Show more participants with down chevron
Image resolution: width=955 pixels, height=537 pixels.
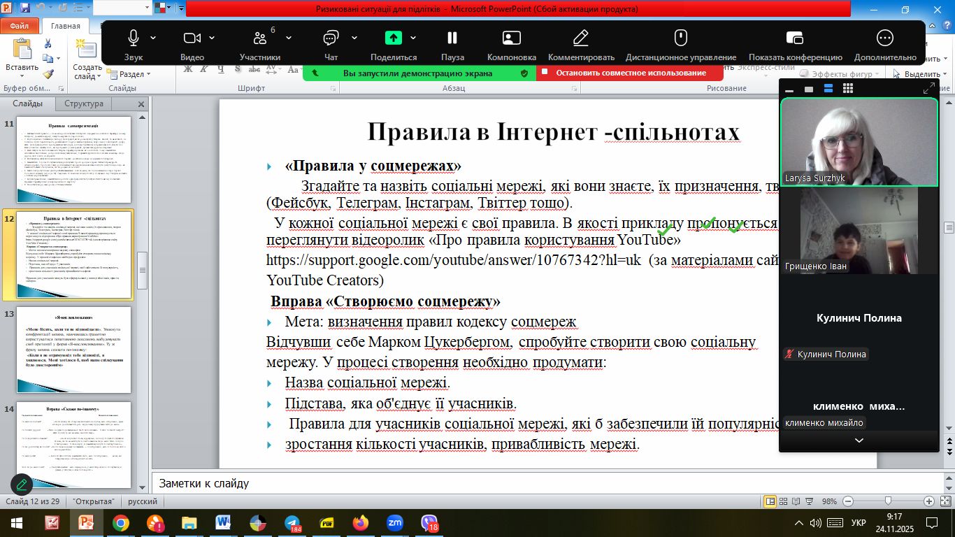click(859, 441)
